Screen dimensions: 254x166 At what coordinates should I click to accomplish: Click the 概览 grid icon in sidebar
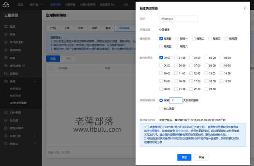pyautogui.click(x=6, y=27)
